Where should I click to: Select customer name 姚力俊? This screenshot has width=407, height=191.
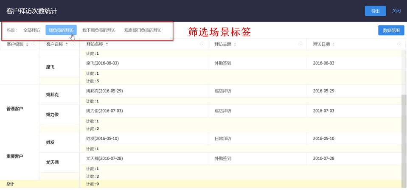tap(53, 115)
